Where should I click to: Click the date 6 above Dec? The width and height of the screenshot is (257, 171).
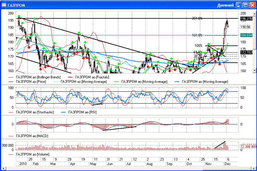[x=228, y=160]
